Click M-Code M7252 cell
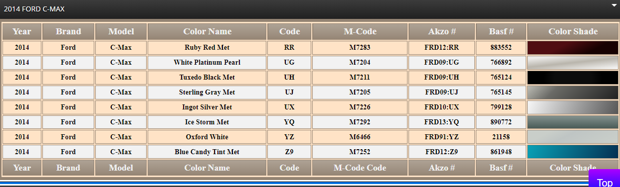 [x=360, y=152]
